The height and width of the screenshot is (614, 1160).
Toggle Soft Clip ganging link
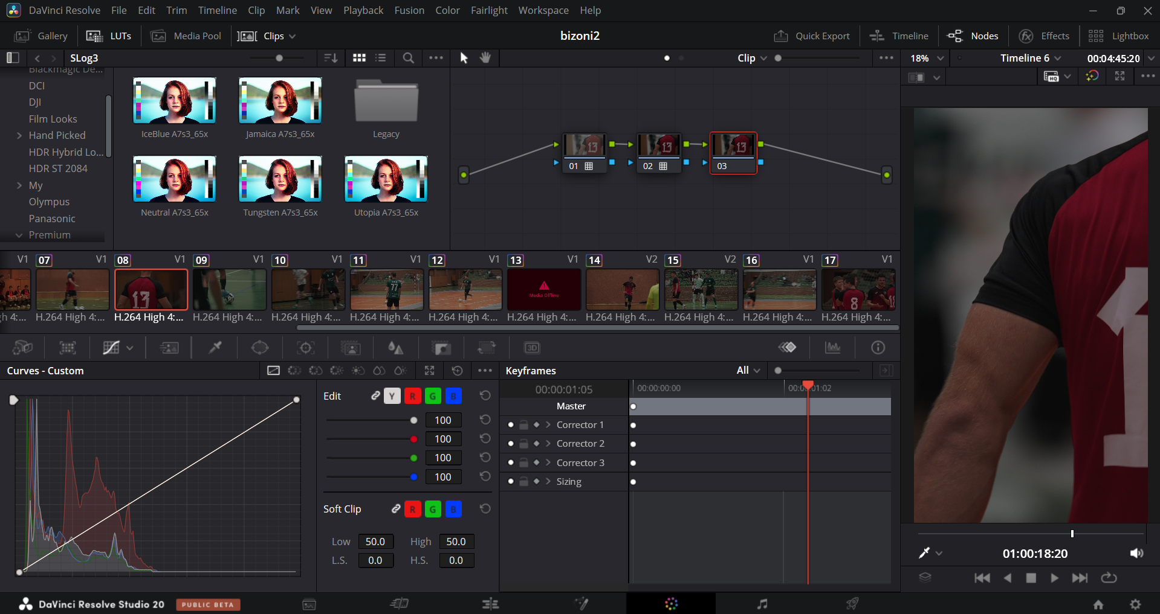[x=396, y=509]
